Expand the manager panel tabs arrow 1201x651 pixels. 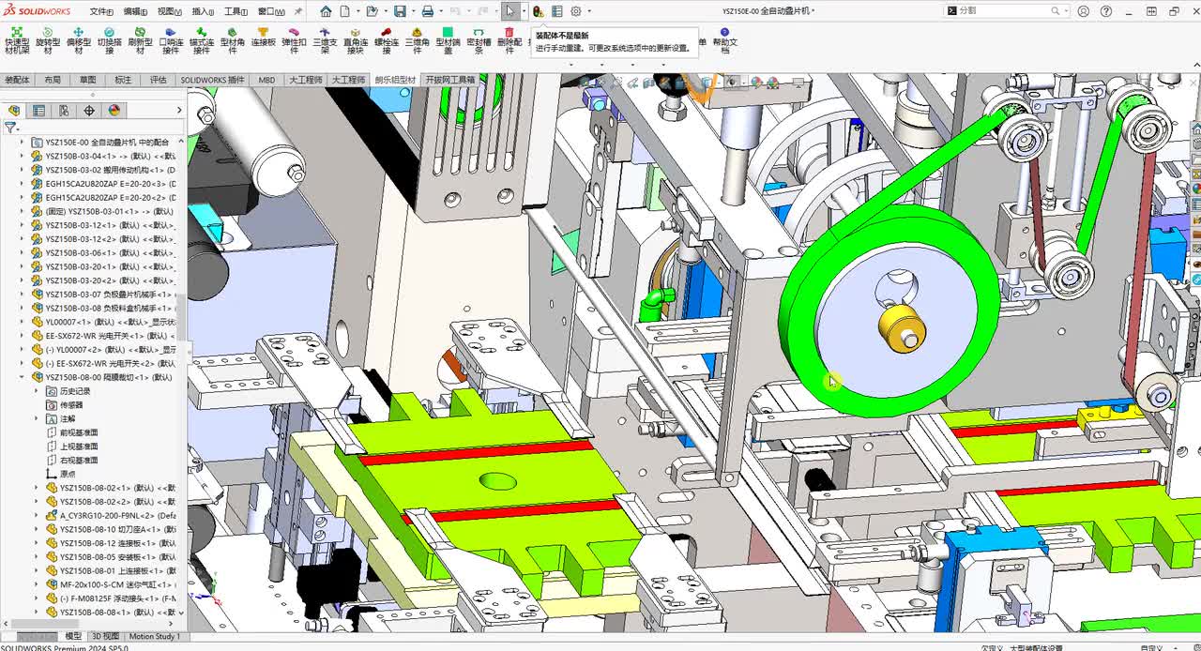coord(180,110)
